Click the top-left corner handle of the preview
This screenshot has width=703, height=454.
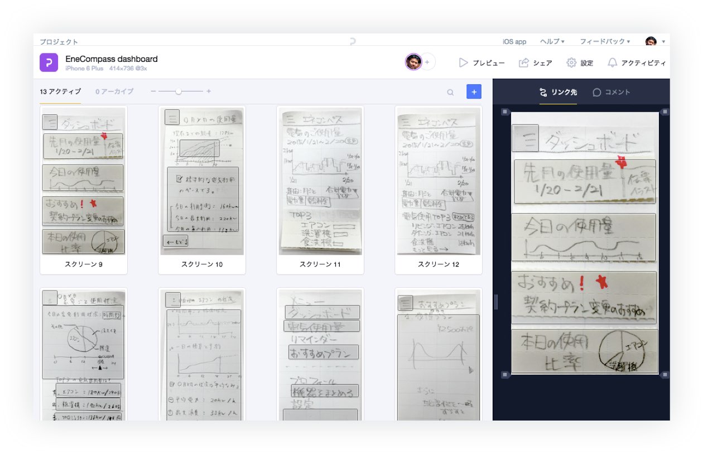pos(505,112)
